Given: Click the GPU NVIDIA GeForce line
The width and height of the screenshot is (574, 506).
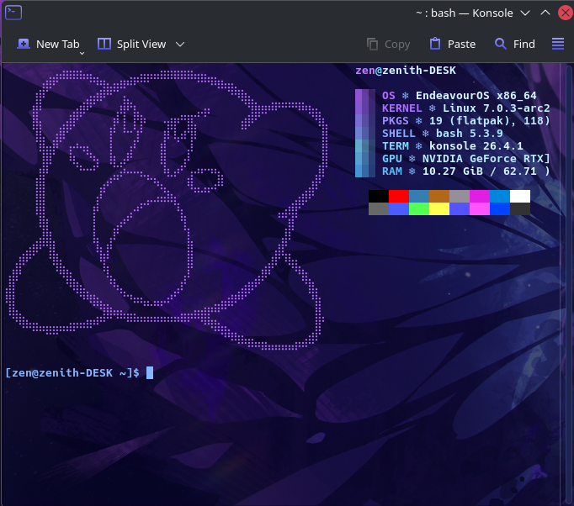Looking at the screenshot, I should pos(465,159).
